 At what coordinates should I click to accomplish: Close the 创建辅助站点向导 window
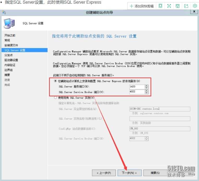coord(194,11)
